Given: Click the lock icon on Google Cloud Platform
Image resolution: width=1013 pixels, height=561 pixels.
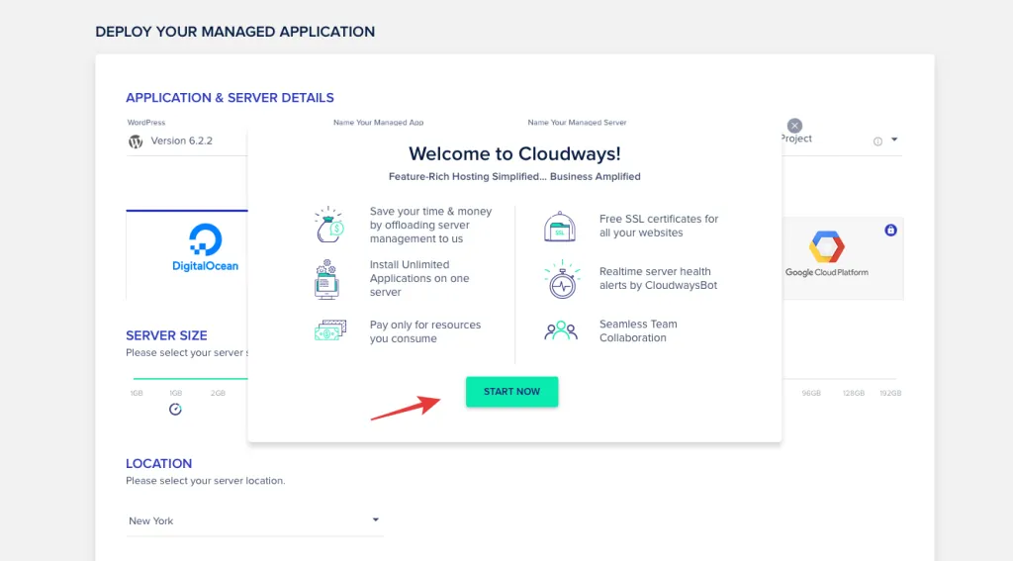Looking at the screenshot, I should click(x=890, y=231).
